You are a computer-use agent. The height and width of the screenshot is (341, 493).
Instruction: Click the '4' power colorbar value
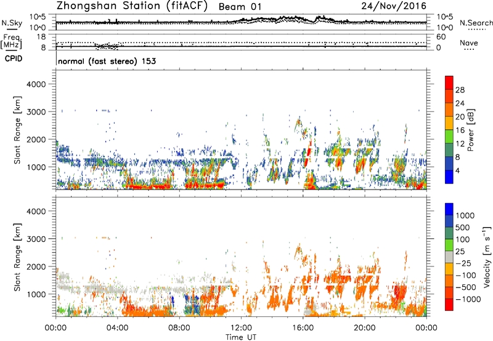click(x=458, y=171)
